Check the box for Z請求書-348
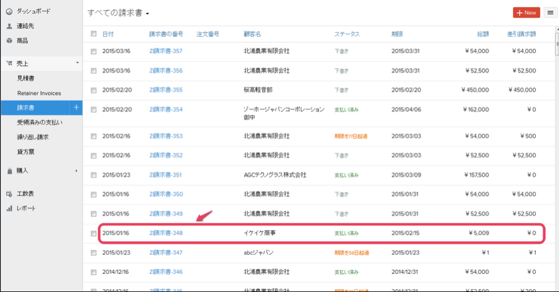This screenshot has width=559, height=292. pos(93,234)
